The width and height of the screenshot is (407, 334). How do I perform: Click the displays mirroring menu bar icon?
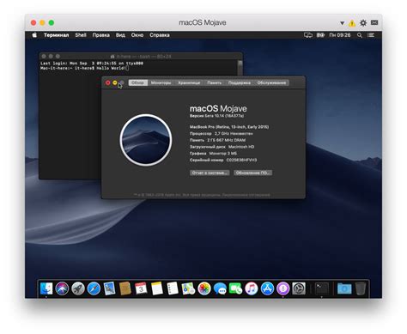tap(308, 35)
